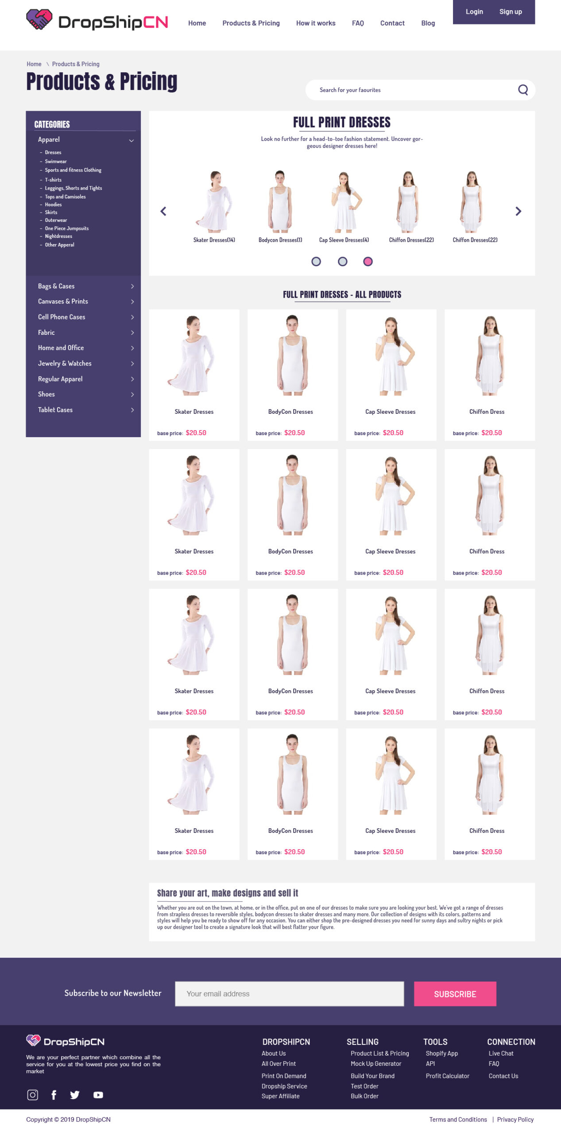Expand the Jewelry & Watches category
Viewport: 561px width, 1134px height.
132,363
